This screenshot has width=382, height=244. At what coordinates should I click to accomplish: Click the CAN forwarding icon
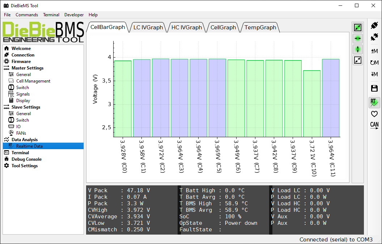tap(374, 125)
